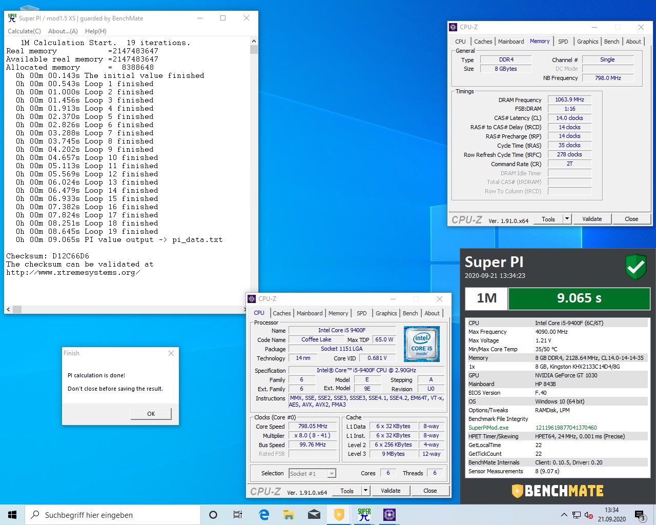The image size is (656, 525).
Task: Click the Checksum D12C66D6 line
Action: point(48,256)
